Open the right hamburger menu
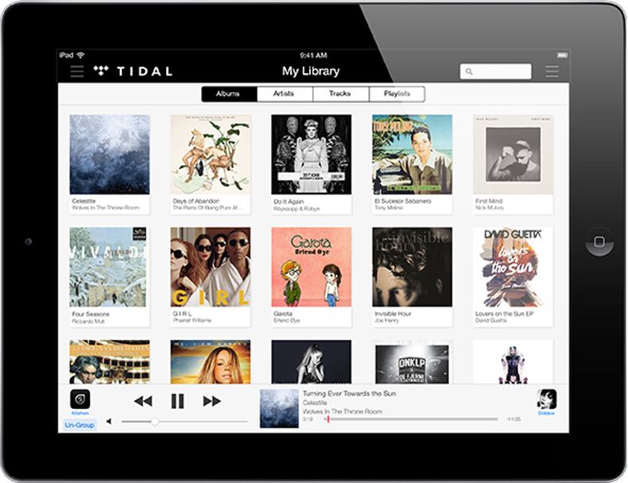Viewport: 628px width, 483px height. click(552, 72)
